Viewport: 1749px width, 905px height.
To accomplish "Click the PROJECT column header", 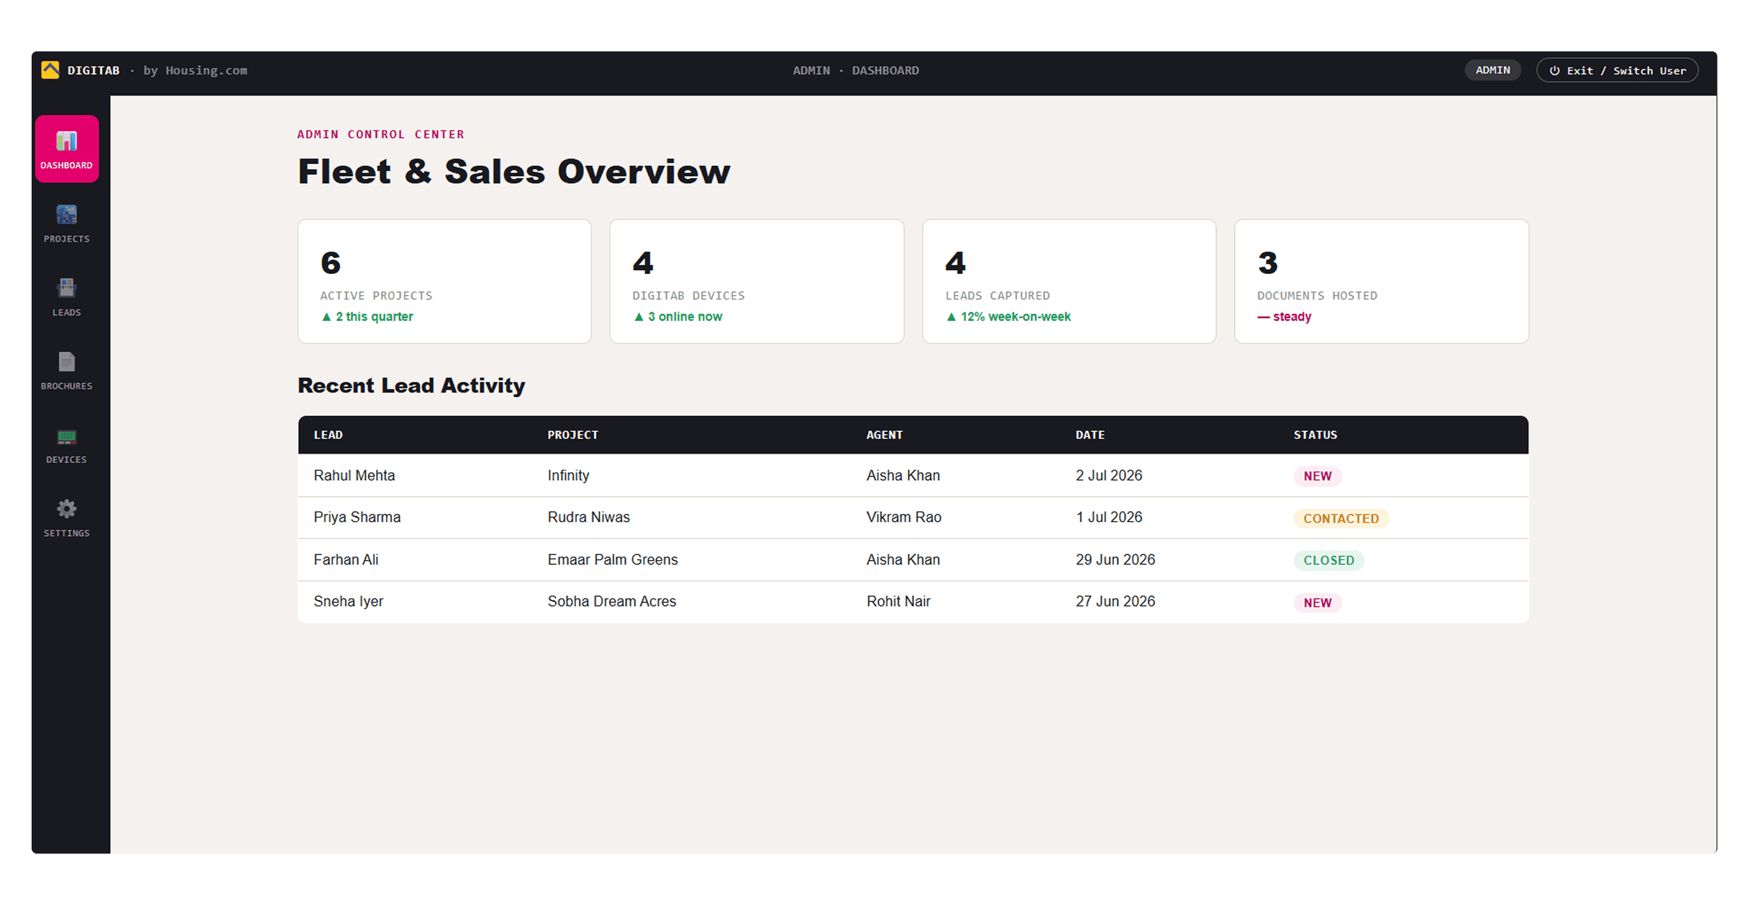I will 573,435.
